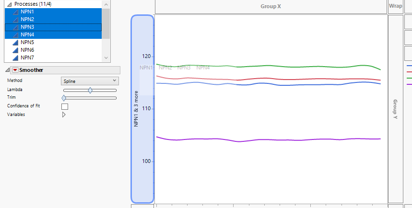Click the NPN1 continuous column icon

(15, 12)
